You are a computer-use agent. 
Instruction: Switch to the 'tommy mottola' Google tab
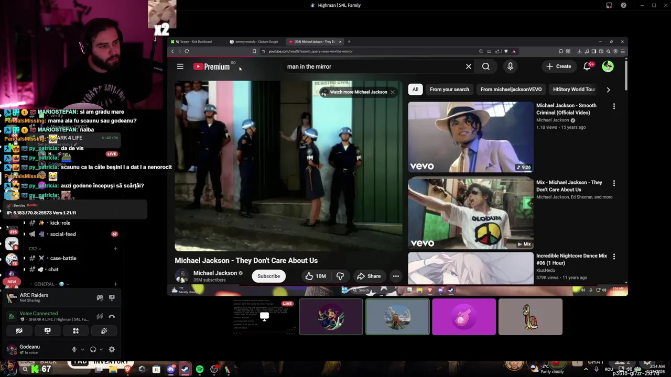(x=256, y=42)
